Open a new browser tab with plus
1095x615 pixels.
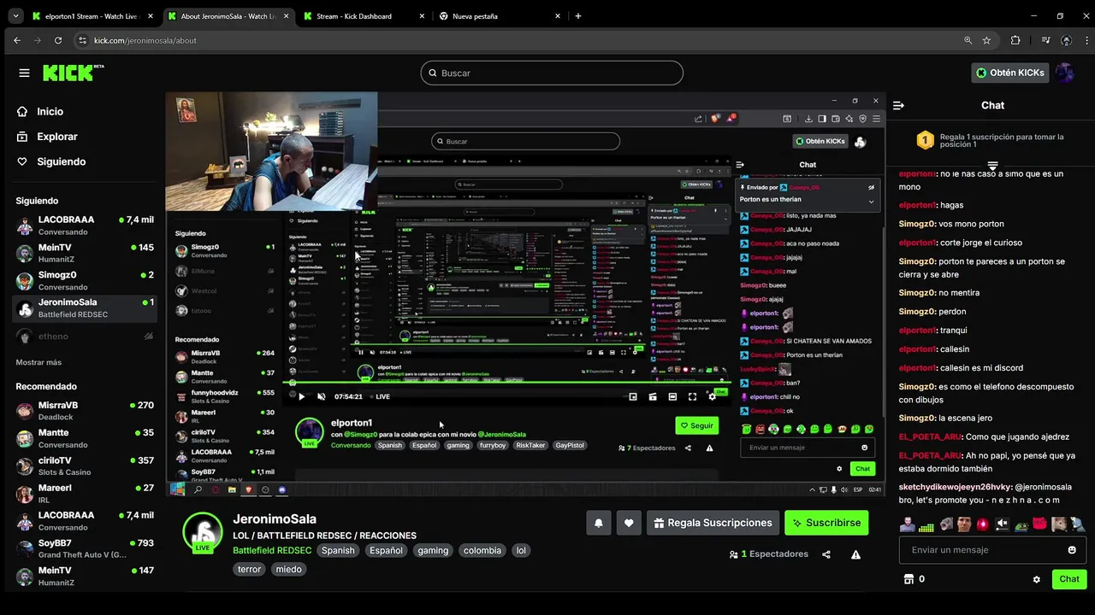(x=578, y=15)
